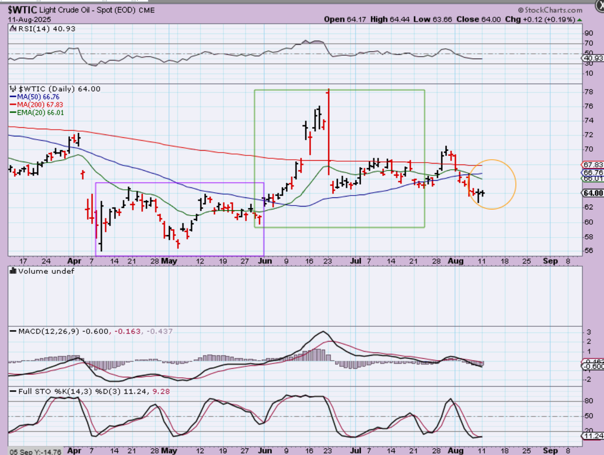
Task: Click the Aug label on the bottom date axis
Action: click(x=456, y=450)
